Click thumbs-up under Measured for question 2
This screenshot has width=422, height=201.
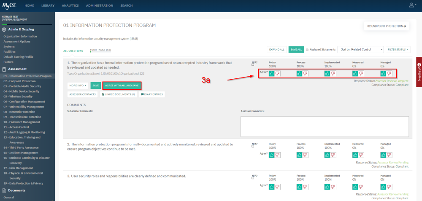click(x=355, y=155)
